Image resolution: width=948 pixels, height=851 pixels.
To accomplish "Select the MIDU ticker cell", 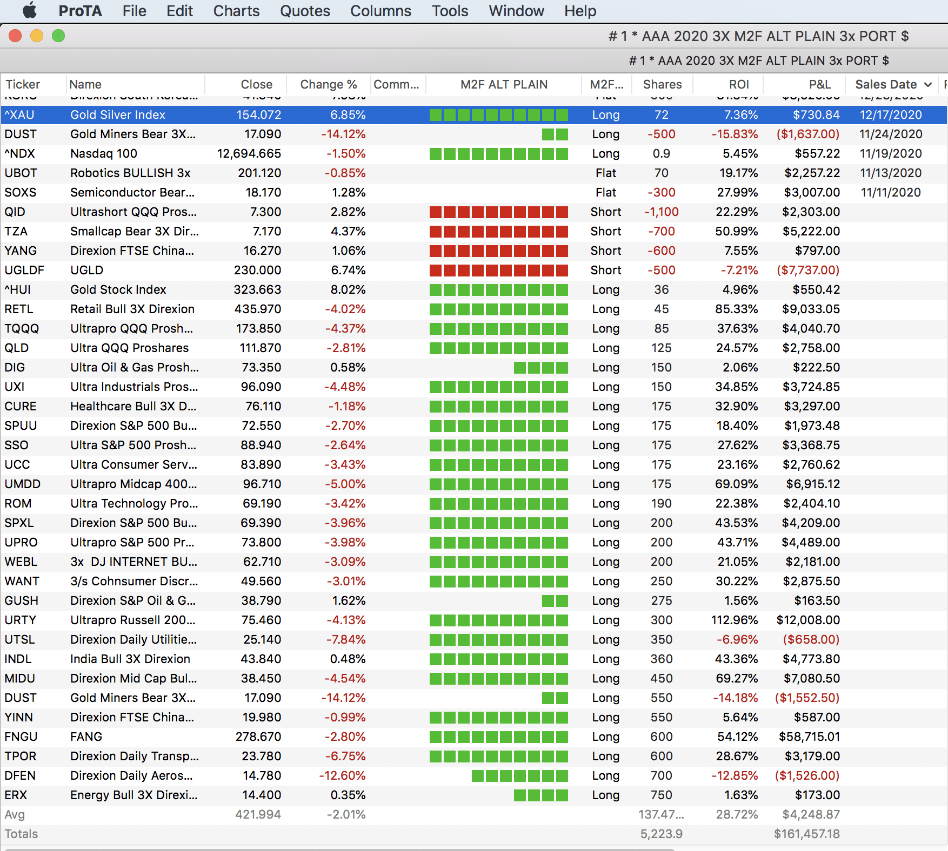I will 20,678.
